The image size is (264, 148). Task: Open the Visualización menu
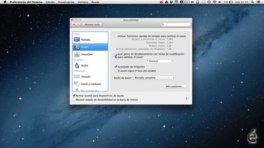click(66, 2)
